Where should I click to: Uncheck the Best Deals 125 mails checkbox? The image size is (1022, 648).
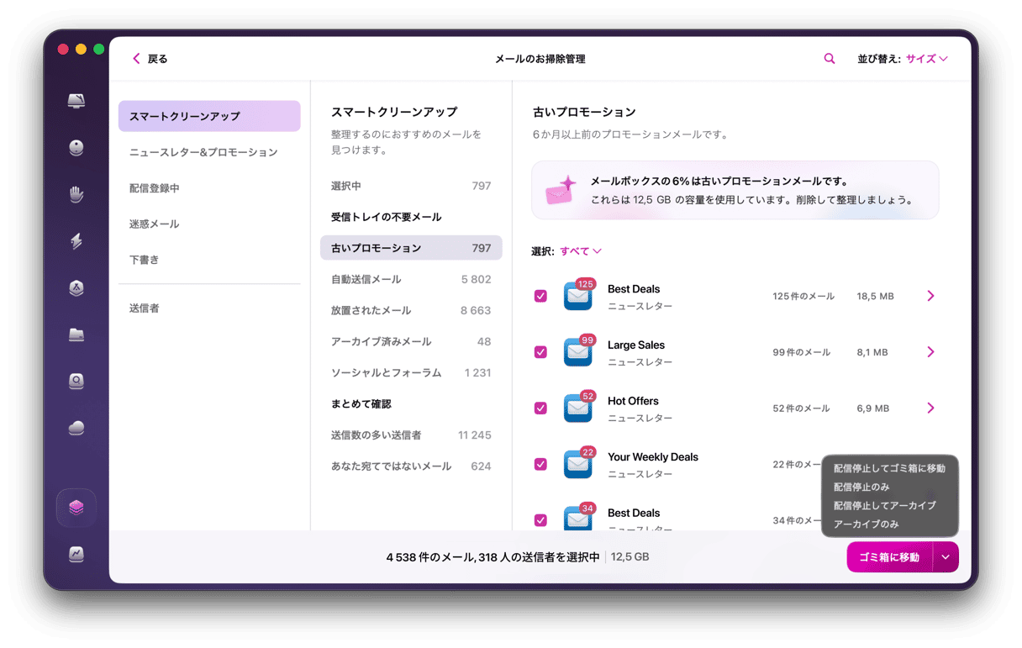point(540,296)
